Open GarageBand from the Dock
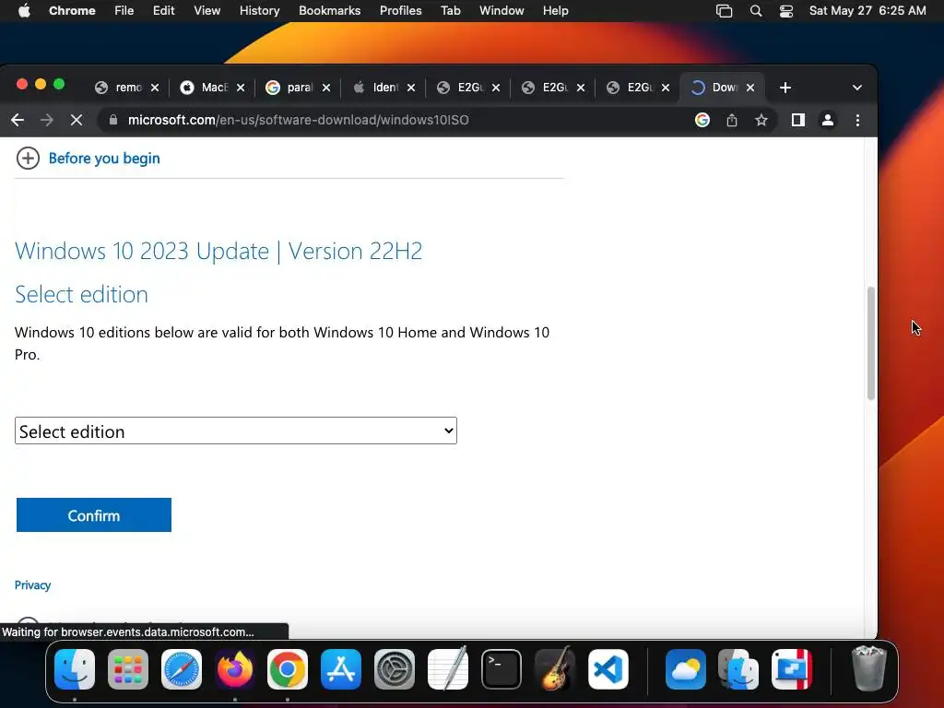This screenshot has width=944, height=708. point(554,669)
